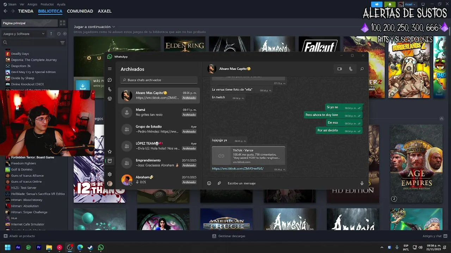Open the Mamá archived chat
Image resolution: width=451 pixels, height=253 pixels.
159,112
